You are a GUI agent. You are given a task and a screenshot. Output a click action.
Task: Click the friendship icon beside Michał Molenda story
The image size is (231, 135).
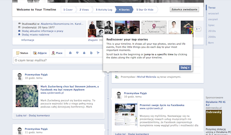pos(117,77)
